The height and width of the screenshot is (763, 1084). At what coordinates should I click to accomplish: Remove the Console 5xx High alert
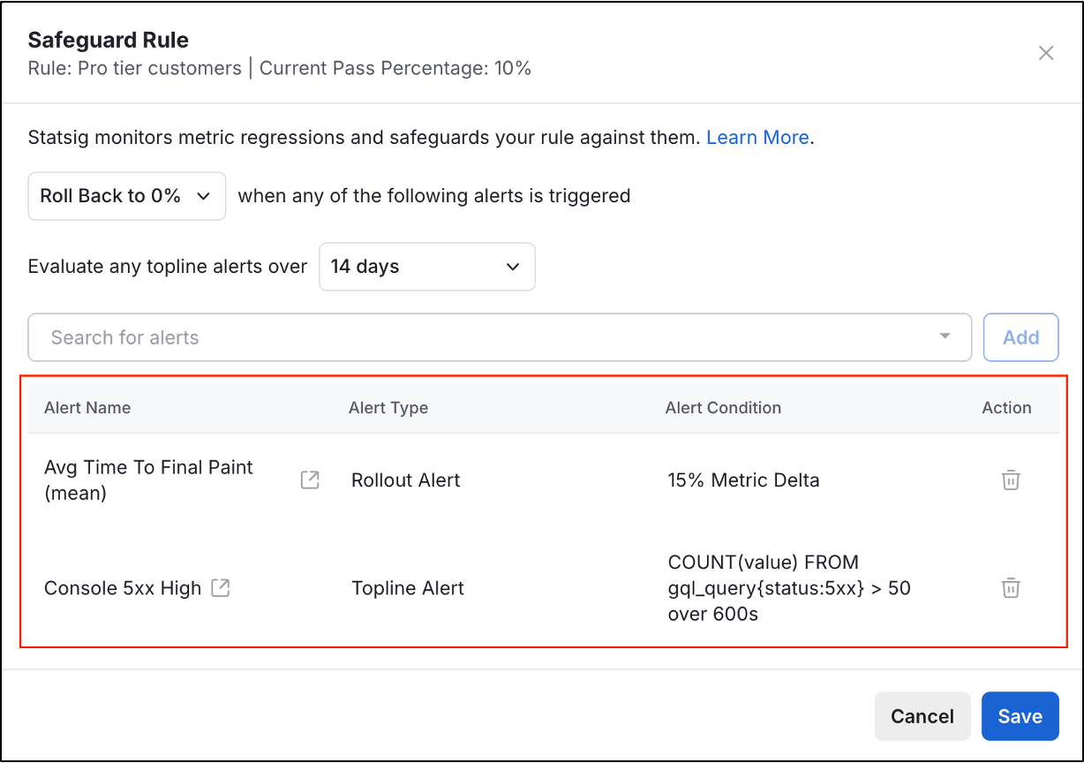point(1011,587)
